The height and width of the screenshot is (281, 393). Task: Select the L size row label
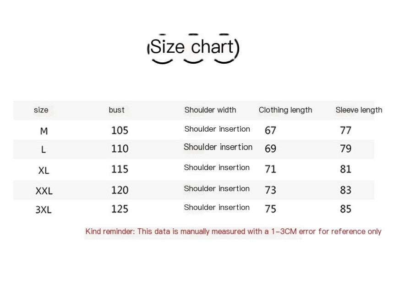click(x=44, y=149)
